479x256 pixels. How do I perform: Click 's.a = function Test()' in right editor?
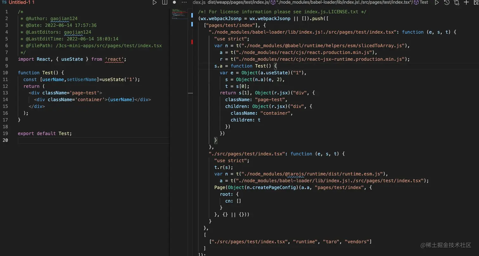click(x=243, y=66)
